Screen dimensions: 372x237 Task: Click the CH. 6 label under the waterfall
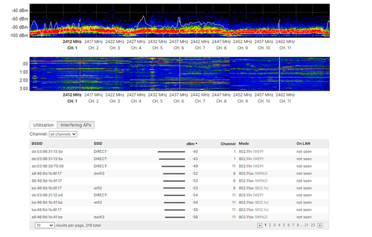179,101
